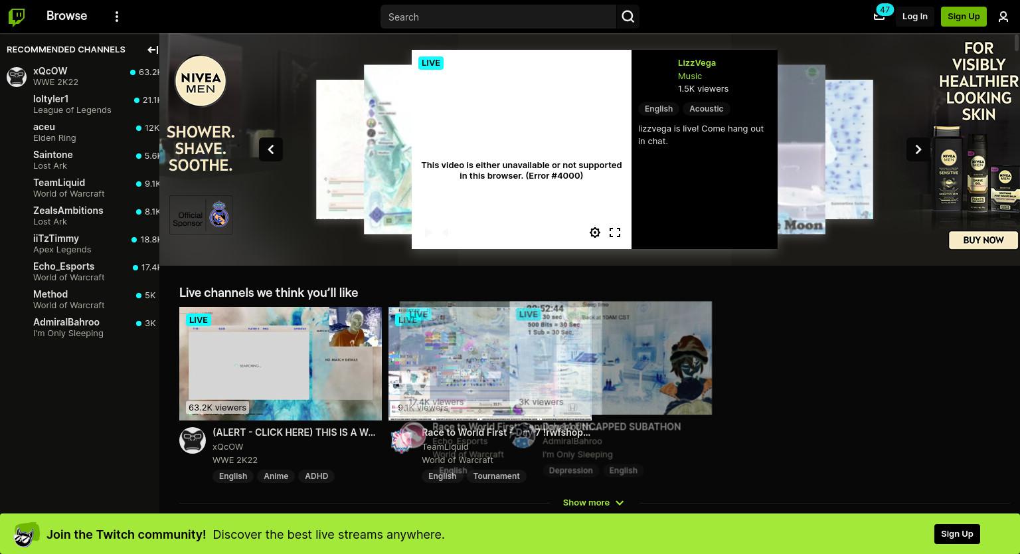Click Sign Up in the bottom banner

(x=957, y=534)
